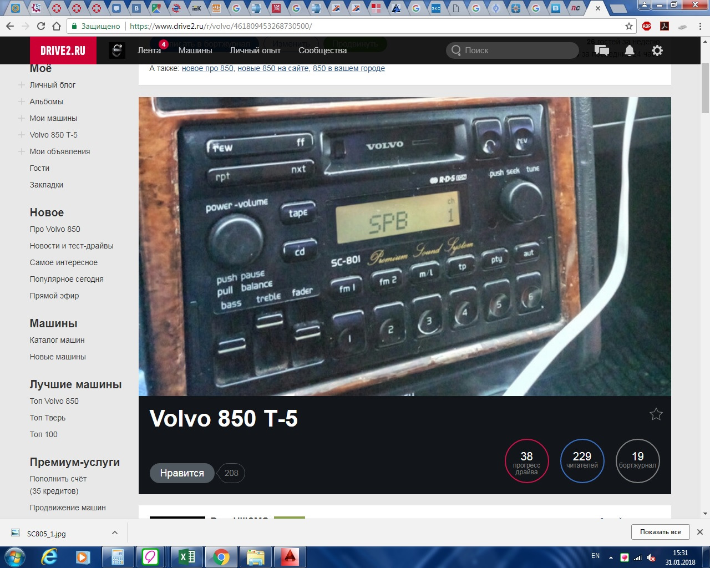710x568 pixels.
Task: Show hidden tray icons arrow
Action: [x=611, y=557]
